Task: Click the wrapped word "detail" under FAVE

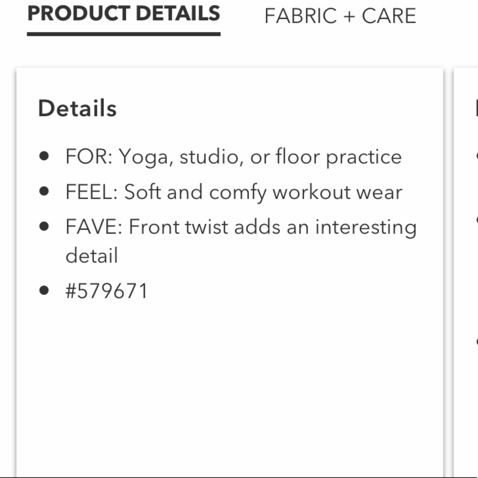Action: [x=91, y=255]
